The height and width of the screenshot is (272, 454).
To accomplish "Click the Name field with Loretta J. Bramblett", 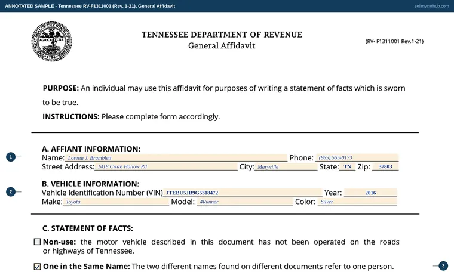I will pos(176,158).
